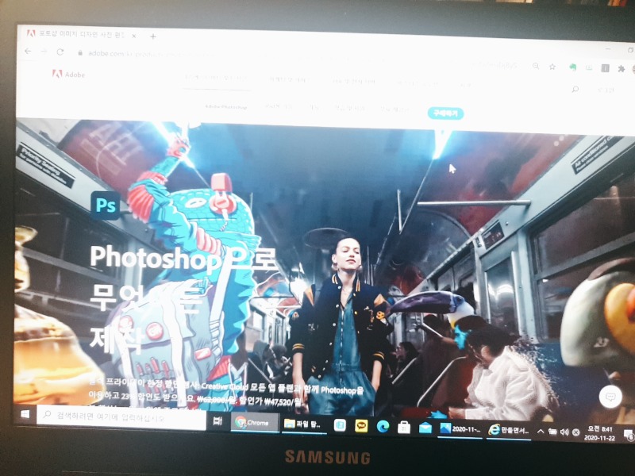
Task: Select the Photoshop page browser tab
Action: point(81,34)
